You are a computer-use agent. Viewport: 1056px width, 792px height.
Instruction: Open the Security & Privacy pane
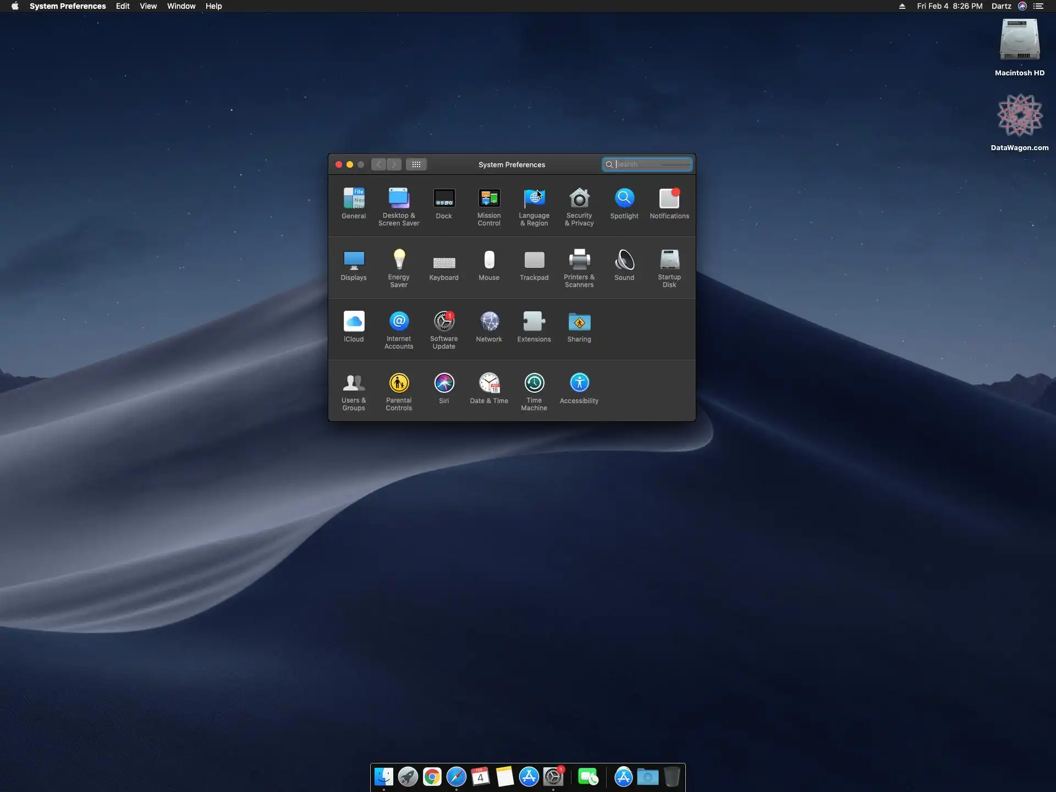click(x=579, y=199)
